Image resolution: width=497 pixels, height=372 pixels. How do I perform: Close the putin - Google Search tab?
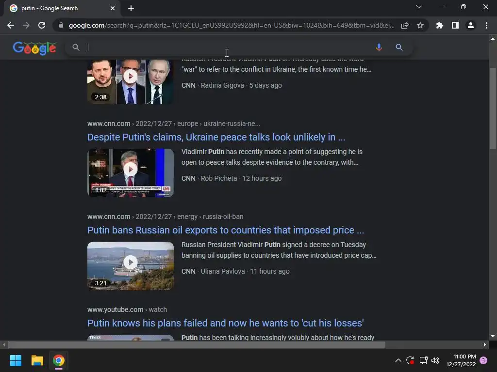[x=113, y=8]
